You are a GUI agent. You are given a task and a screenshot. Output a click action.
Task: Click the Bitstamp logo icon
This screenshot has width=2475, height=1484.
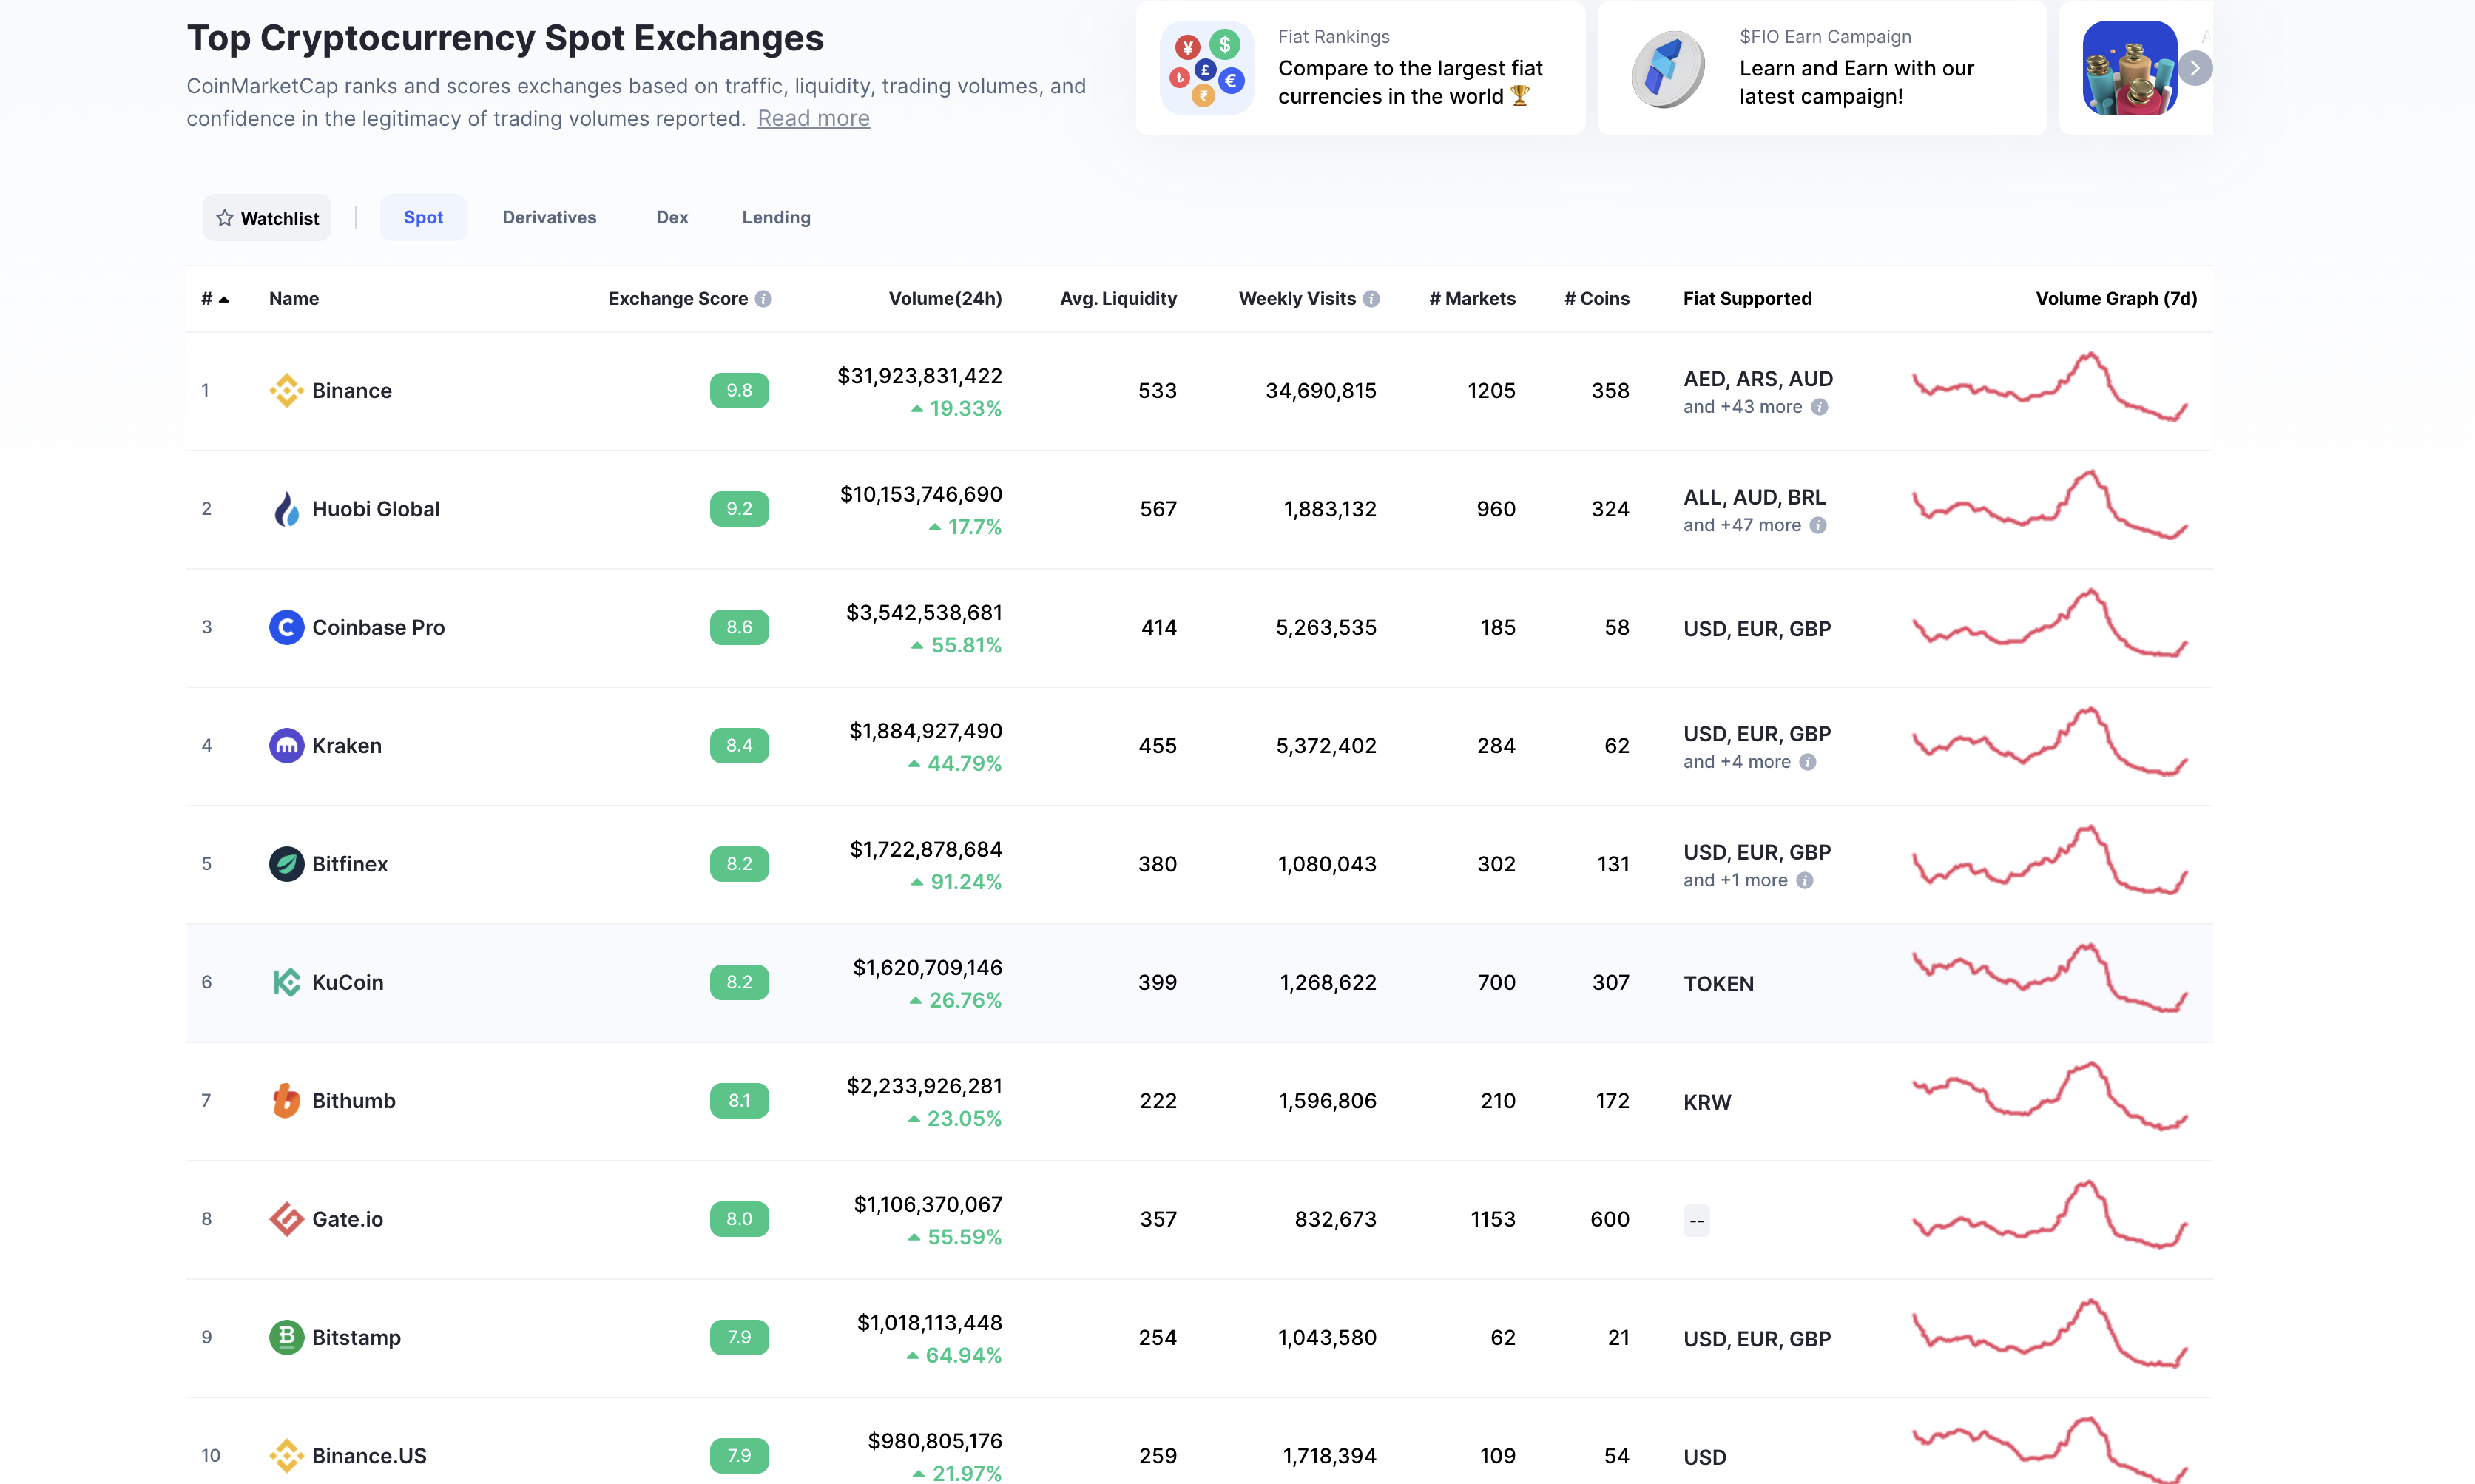[286, 1337]
